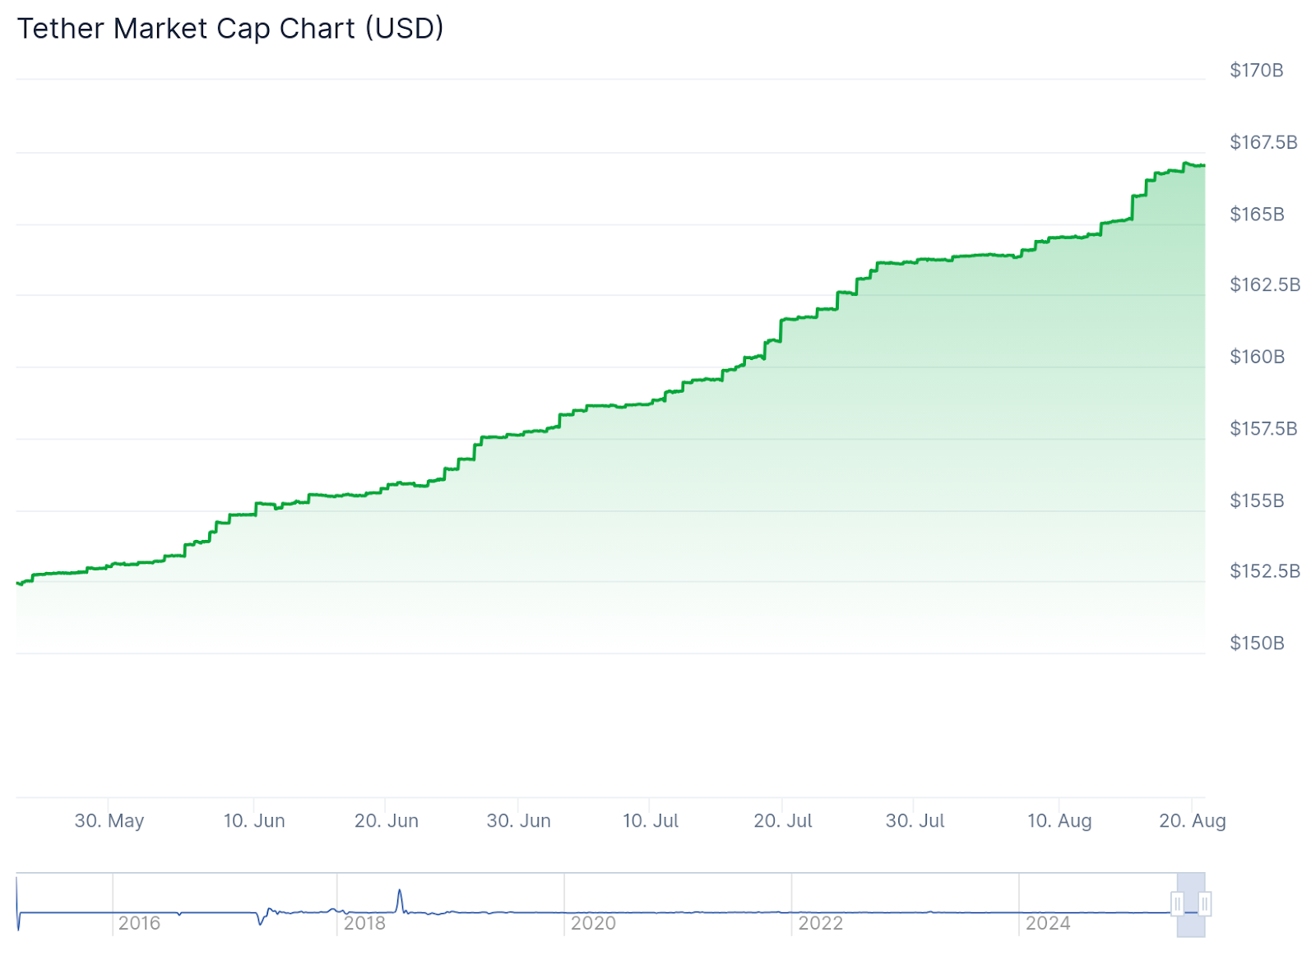Viewport: 1316px width, 960px height.
Task: Jump to the 2018 spike in navigator
Action: (400, 896)
